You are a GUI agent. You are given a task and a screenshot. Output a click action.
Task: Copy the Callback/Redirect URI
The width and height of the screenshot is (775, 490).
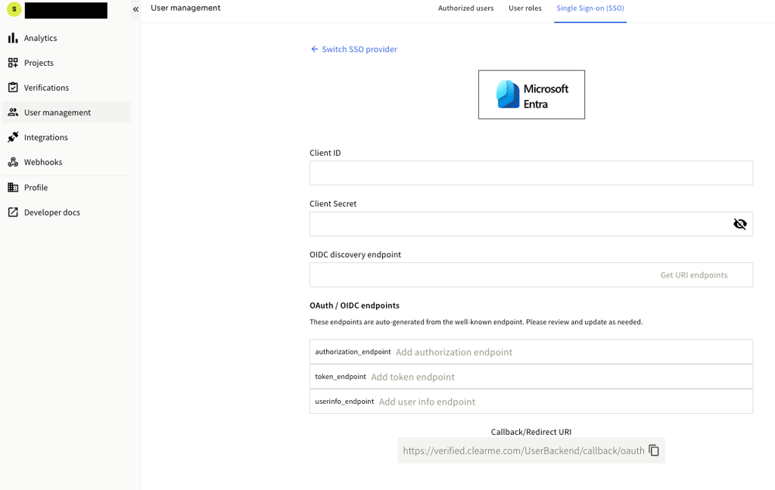click(653, 451)
